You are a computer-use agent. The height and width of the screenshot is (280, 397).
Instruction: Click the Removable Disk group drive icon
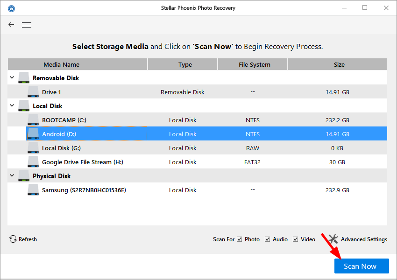pos(24,77)
